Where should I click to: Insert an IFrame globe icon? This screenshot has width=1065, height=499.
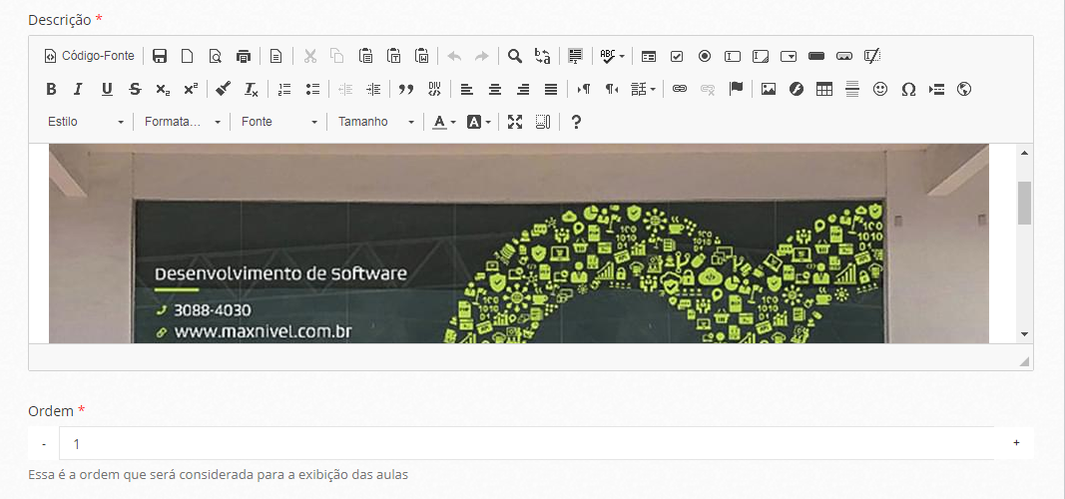click(964, 89)
